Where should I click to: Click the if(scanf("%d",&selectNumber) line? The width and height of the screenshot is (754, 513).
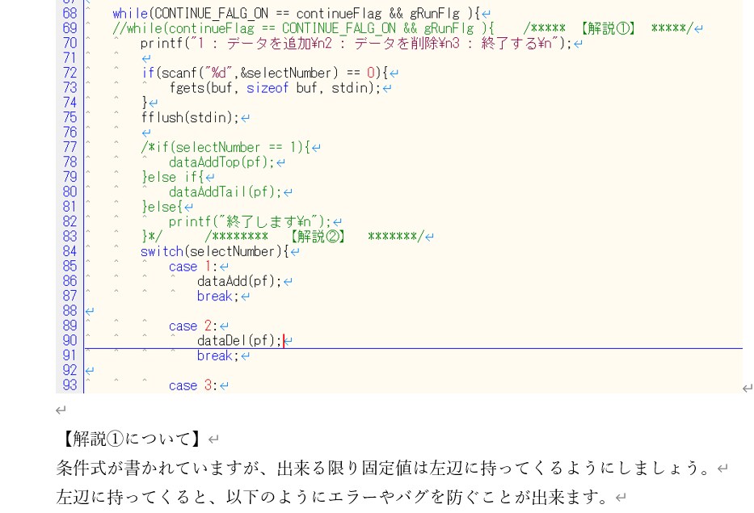264,73
